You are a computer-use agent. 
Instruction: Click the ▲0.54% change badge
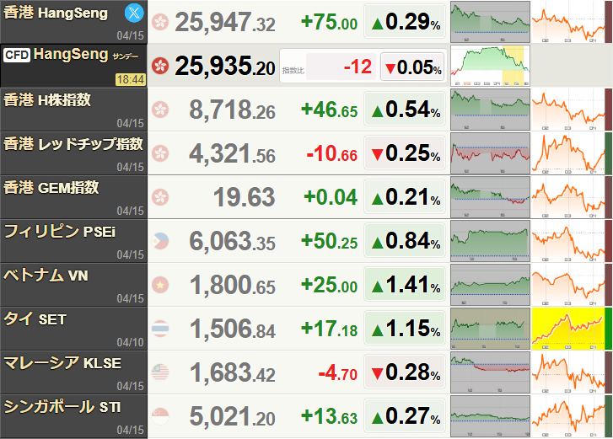tap(405, 109)
